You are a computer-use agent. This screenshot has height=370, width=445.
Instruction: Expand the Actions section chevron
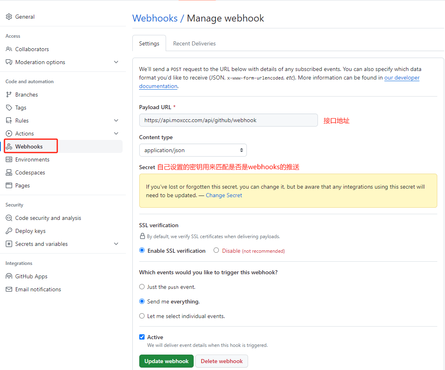pos(116,133)
